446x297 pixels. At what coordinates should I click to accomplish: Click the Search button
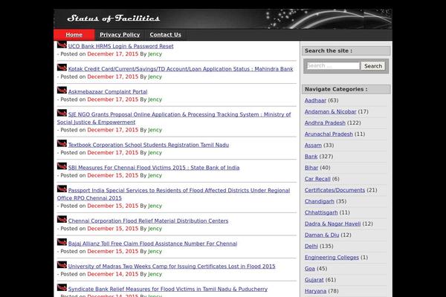click(x=373, y=66)
